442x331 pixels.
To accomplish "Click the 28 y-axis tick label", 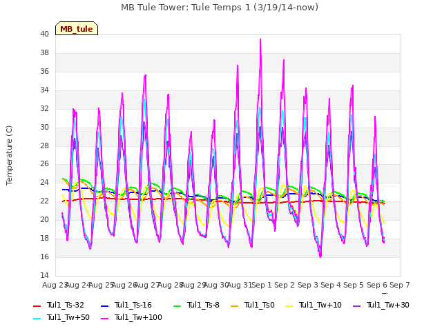I will pos(44,146).
